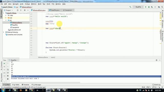Screen dimensions: 164x92
Task: Open Internet Explorer from taskbar
Action: (10, 90)
